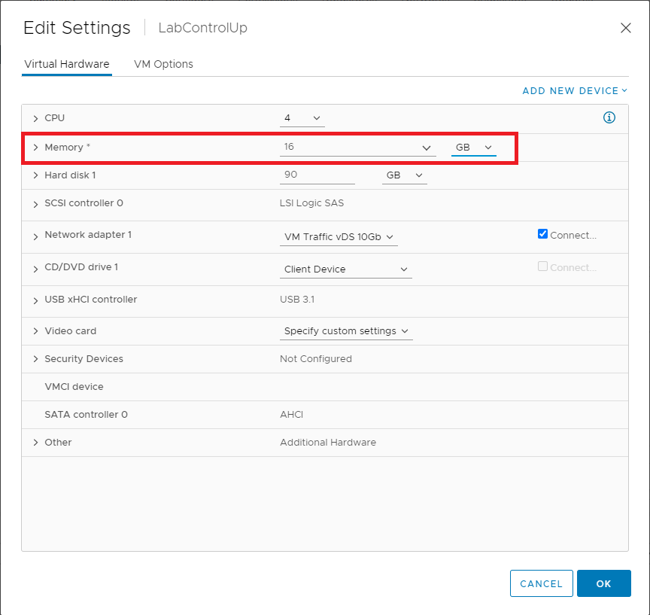Select the Virtual Hardware tab
This screenshot has width=650, height=615.
point(67,64)
